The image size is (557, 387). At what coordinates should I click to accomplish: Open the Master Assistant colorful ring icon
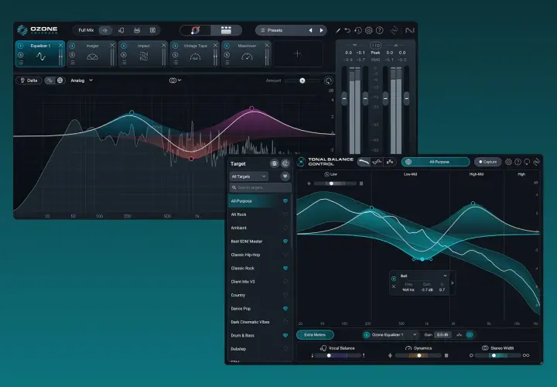point(196,30)
